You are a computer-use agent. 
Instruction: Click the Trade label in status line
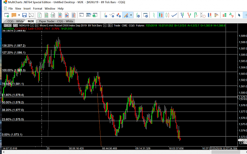pos(117,25)
